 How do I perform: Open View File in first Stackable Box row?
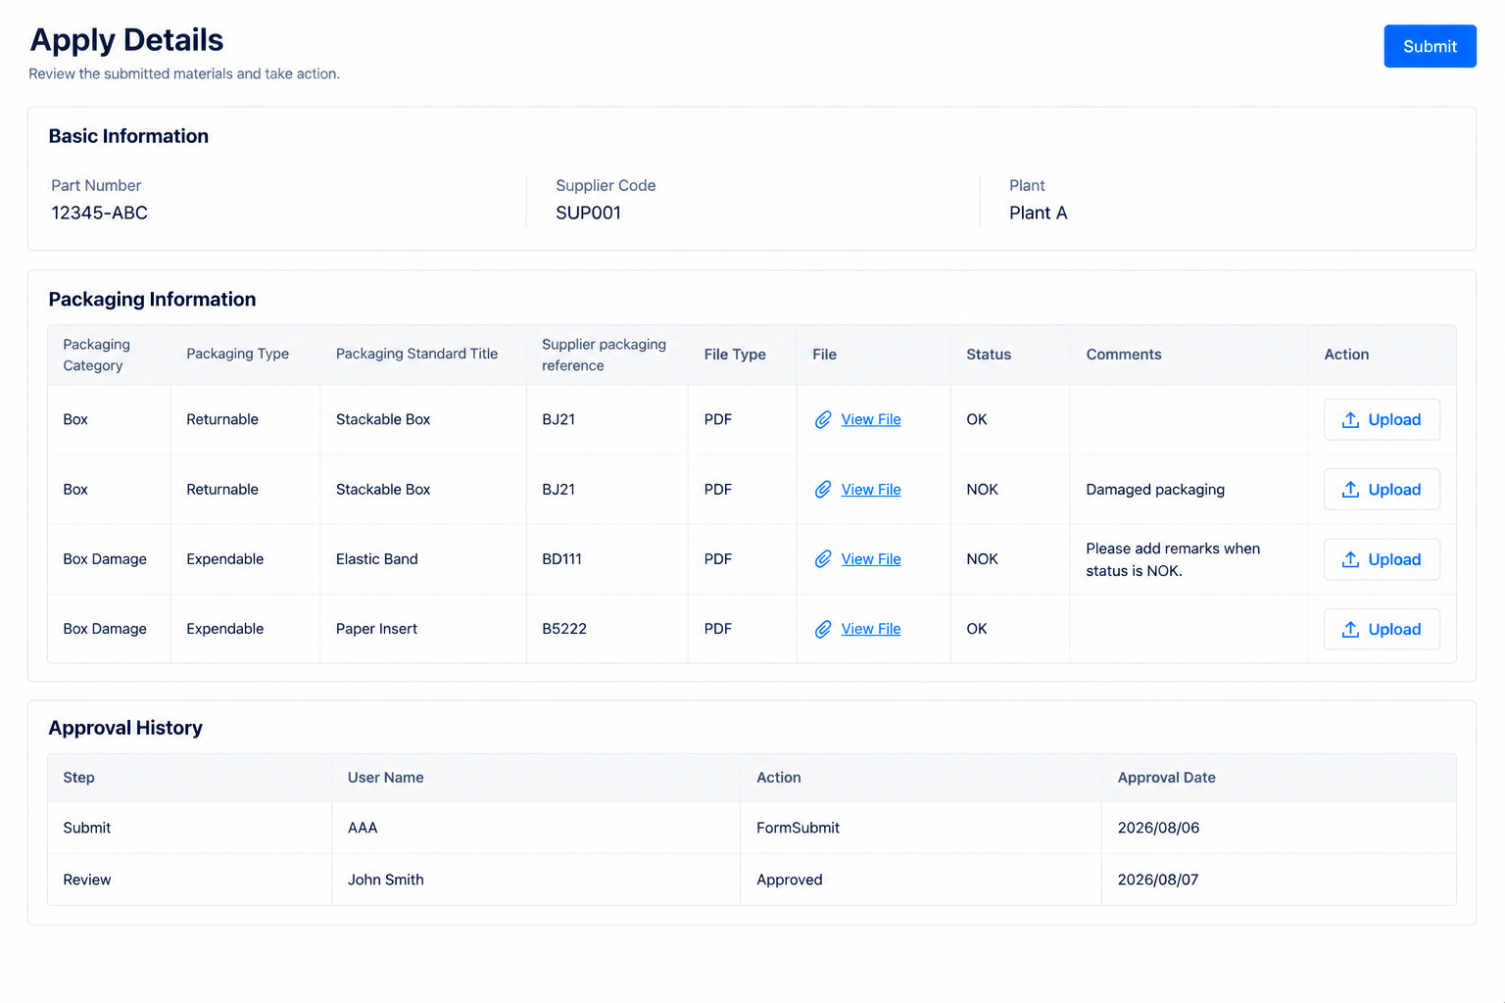pyautogui.click(x=871, y=419)
